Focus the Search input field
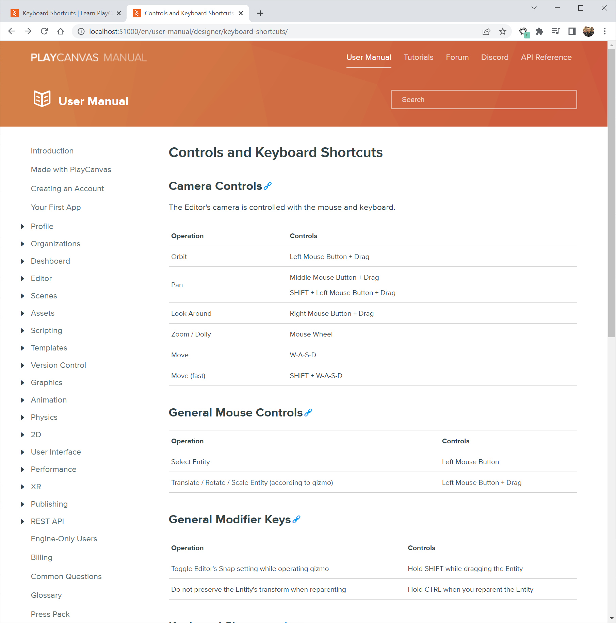616x623 pixels. click(484, 99)
